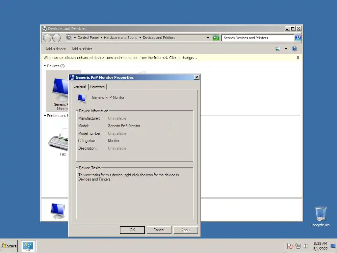This screenshot has height=253, width=337.
Task: Click the volume speaker tray icon
Action: [x=305, y=246]
